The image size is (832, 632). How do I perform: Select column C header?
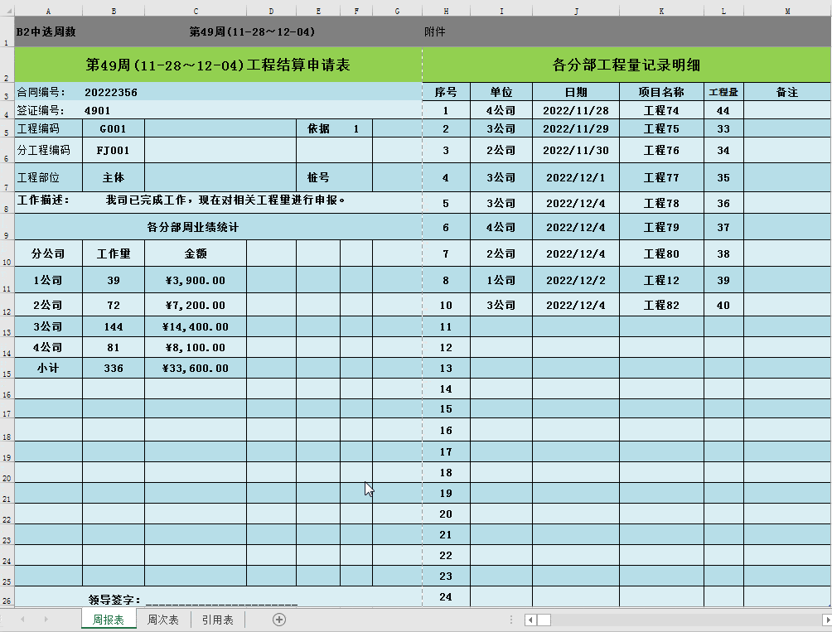[196, 11]
